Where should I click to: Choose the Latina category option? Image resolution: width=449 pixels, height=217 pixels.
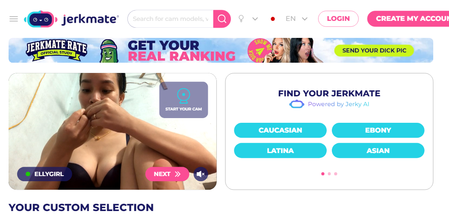(281, 150)
